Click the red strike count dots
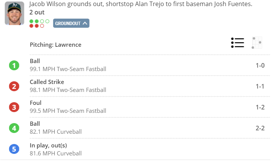The width and height of the screenshot is (273, 163). [x=36, y=26]
